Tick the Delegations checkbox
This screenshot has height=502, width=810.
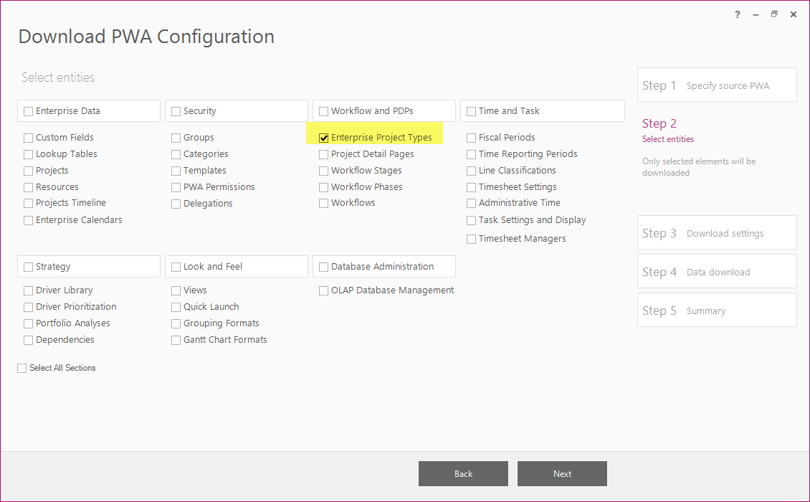[176, 204]
